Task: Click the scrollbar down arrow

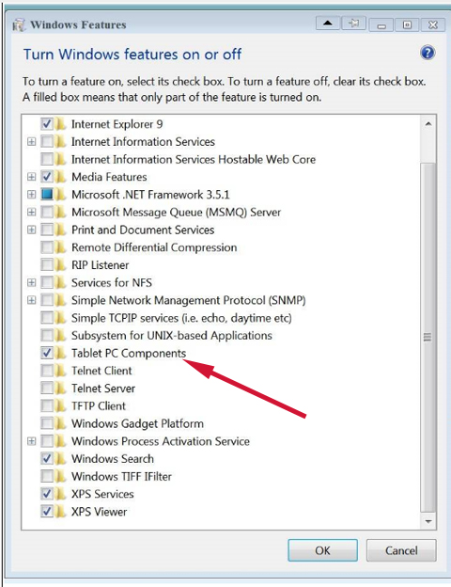Action: (x=428, y=521)
